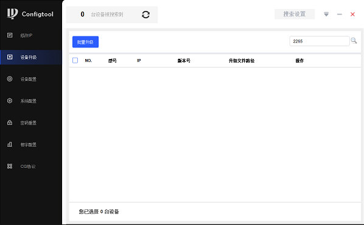Screen dimensions: 364x225
Task: Open the CGI协议 grid icon
Action: coord(10,166)
